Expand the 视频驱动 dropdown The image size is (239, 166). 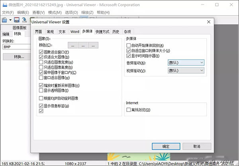coord(186,70)
